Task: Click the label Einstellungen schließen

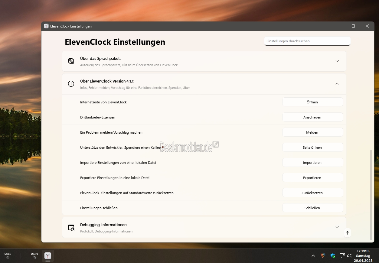Action: 99,208
